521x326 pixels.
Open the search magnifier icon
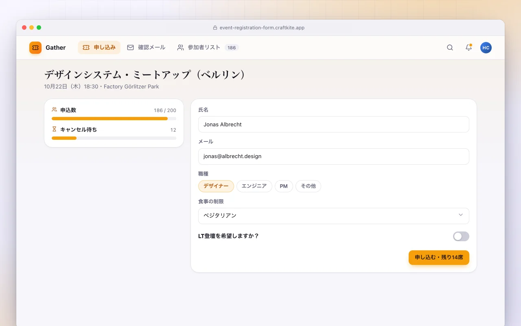pyautogui.click(x=450, y=48)
